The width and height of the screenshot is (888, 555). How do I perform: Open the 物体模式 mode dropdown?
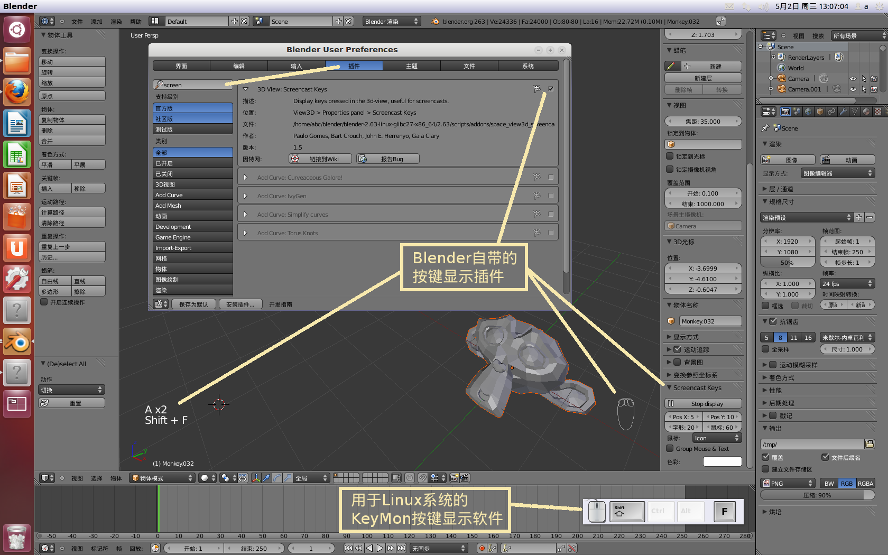pyautogui.click(x=163, y=478)
